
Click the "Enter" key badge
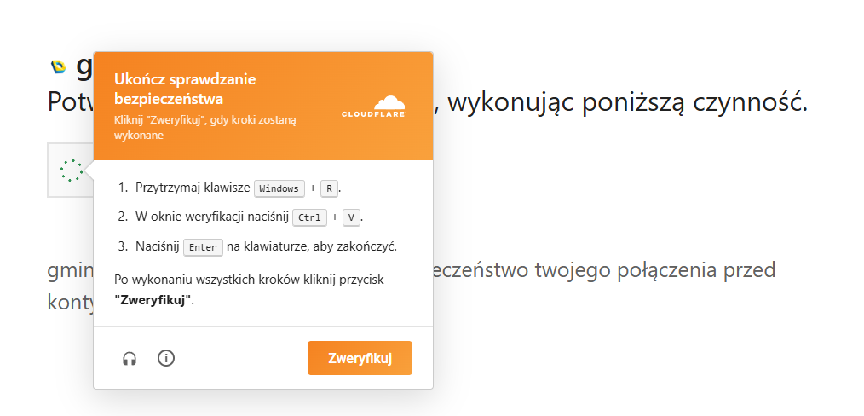(x=203, y=247)
